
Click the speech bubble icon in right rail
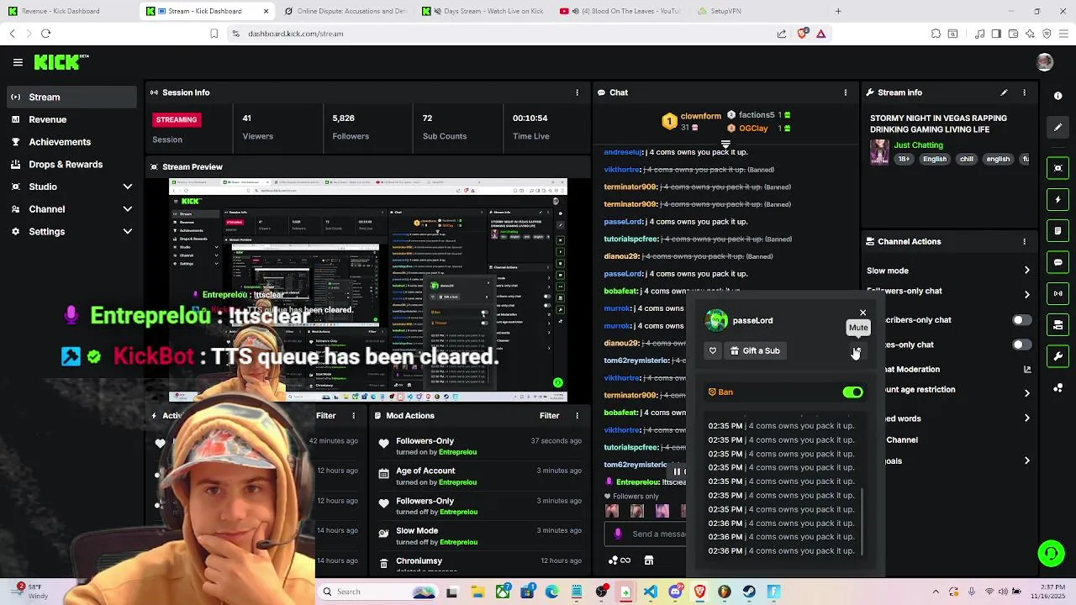pos(1058,262)
